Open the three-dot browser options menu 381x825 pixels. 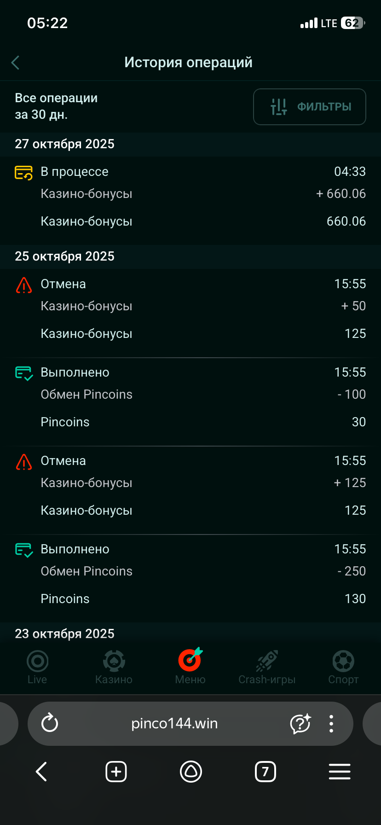point(331,724)
